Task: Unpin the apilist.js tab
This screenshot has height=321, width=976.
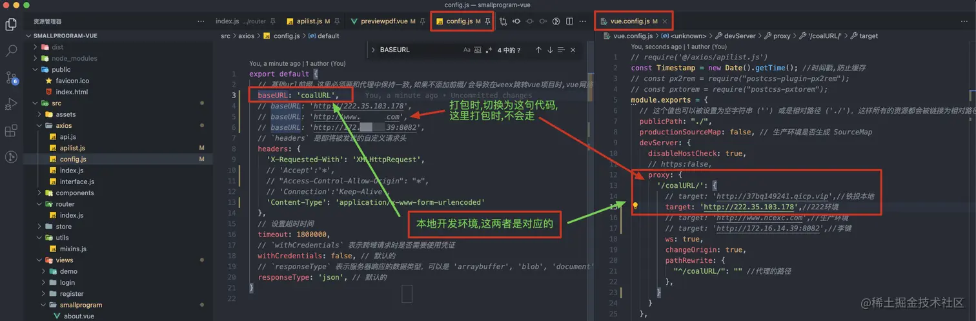Action: 337,21
